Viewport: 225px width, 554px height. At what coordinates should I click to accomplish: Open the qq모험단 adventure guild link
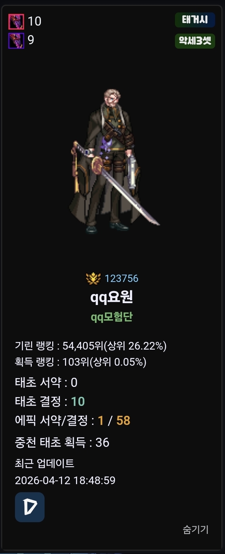(112, 317)
